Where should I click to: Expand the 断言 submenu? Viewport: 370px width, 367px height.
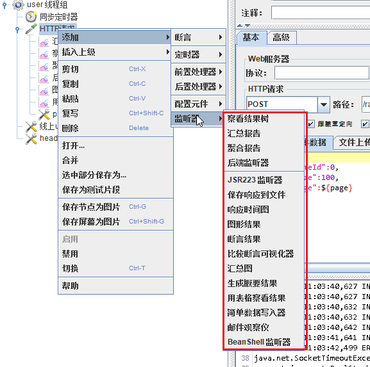198,37
